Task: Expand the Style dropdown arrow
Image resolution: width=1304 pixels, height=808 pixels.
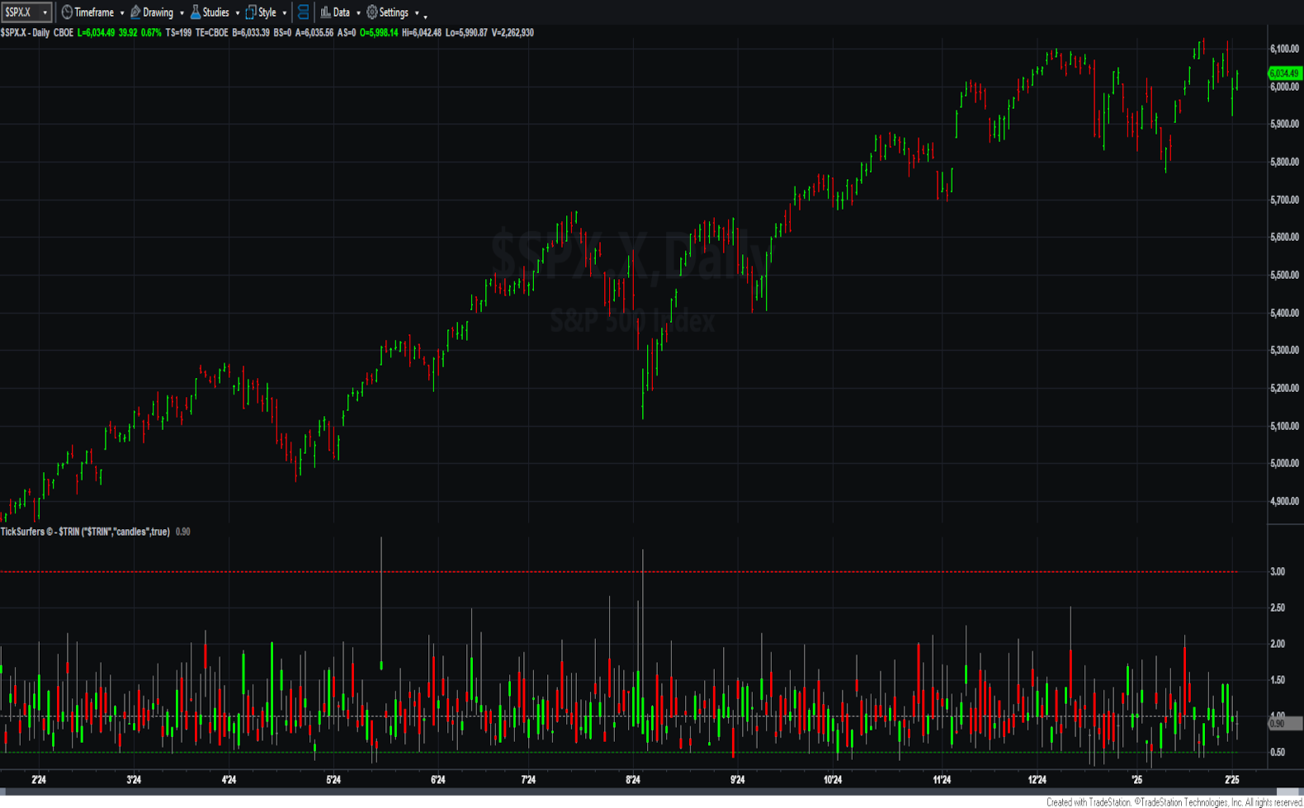Action: pyautogui.click(x=285, y=13)
